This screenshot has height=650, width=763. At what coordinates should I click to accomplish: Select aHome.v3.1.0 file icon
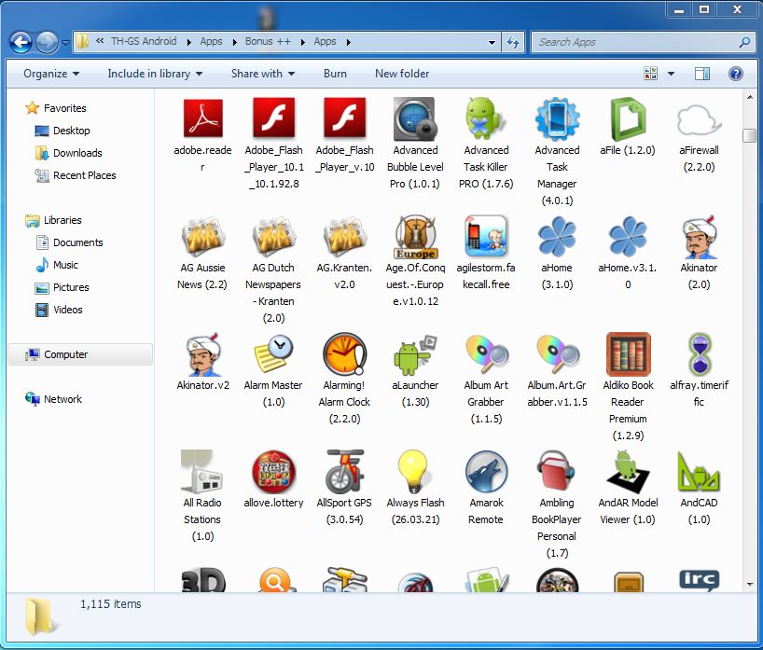click(x=628, y=237)
